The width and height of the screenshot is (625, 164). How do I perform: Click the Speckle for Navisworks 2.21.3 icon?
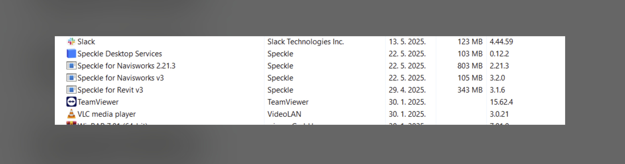click(71, 66)
